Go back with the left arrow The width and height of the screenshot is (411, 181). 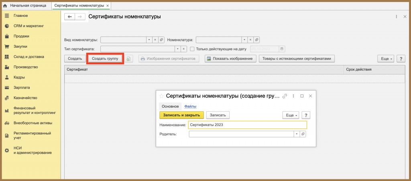[x=69, y=17]
